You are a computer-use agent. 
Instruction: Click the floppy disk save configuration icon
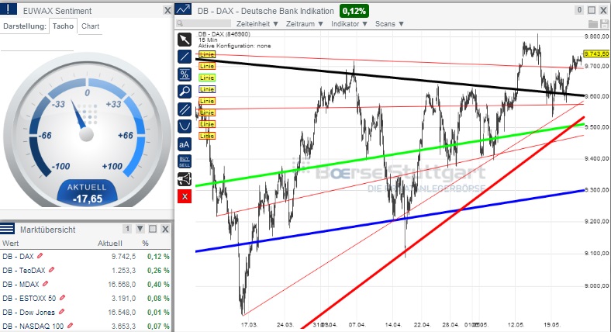[604, 24]
